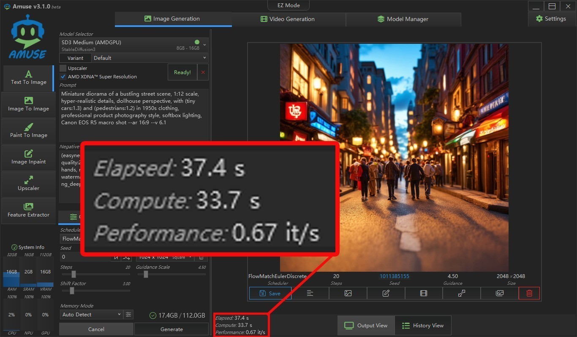Click the expand arrows upscale icon below image

coord(462,293)
